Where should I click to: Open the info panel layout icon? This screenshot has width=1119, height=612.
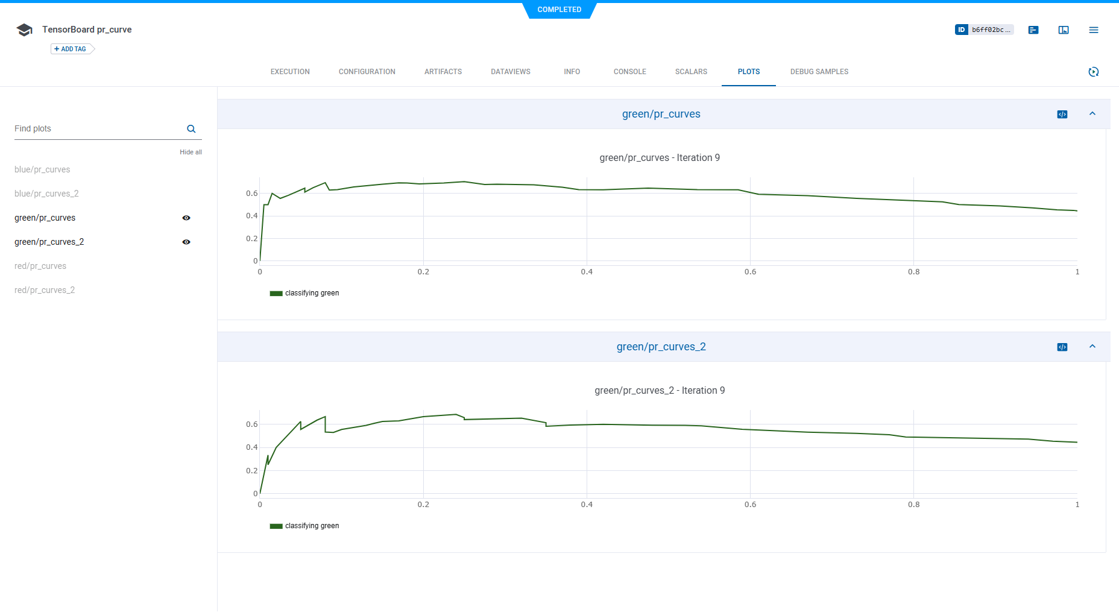click(x=1064, y=30)
